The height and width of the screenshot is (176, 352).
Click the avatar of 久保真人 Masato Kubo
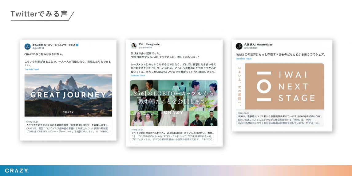point(239,46)
